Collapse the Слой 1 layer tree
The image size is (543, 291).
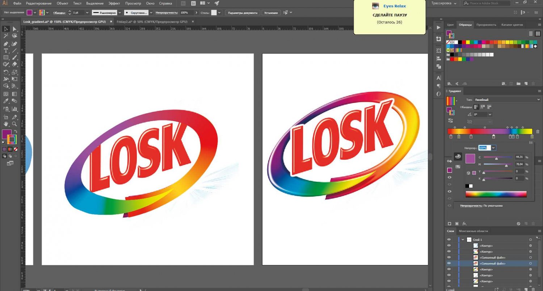pyautogui.click(x=463, y=240)
